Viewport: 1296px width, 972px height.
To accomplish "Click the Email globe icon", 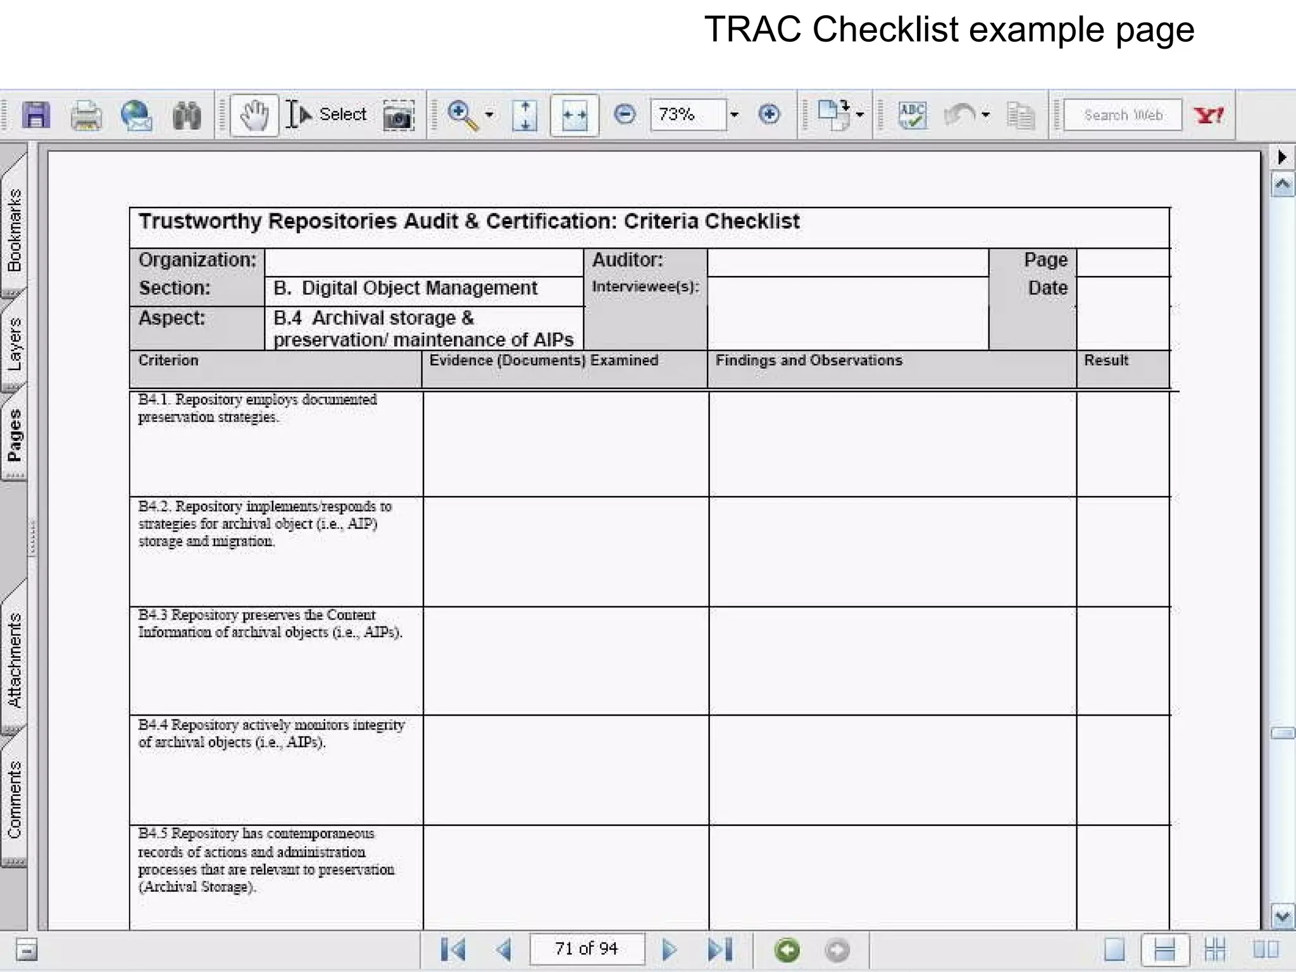I will click(x=136, y=115).
